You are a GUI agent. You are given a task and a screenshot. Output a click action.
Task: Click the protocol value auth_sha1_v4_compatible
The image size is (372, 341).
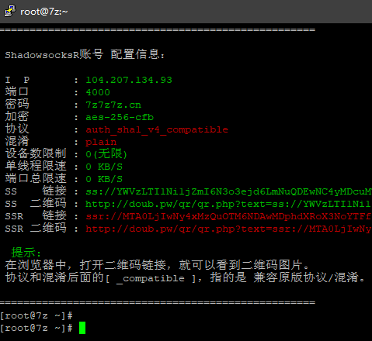157,129
